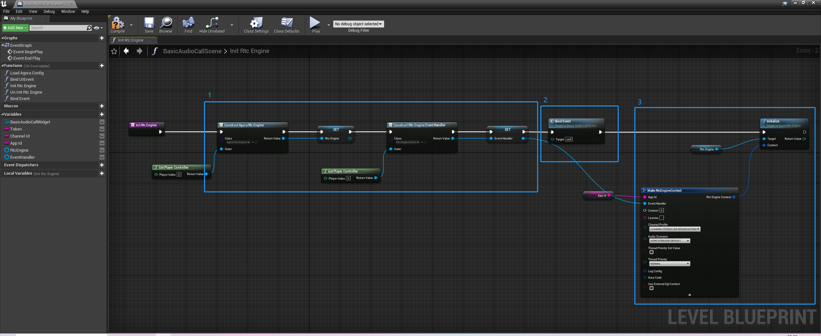
Task: Navigate forward with right arrow
Action: [x=140, y=51]
